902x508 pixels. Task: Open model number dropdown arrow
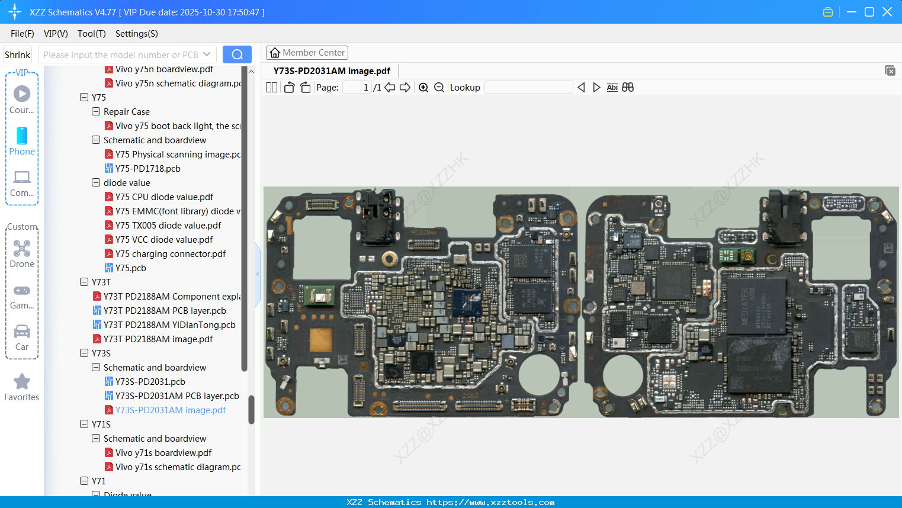(x=207, y=54)
